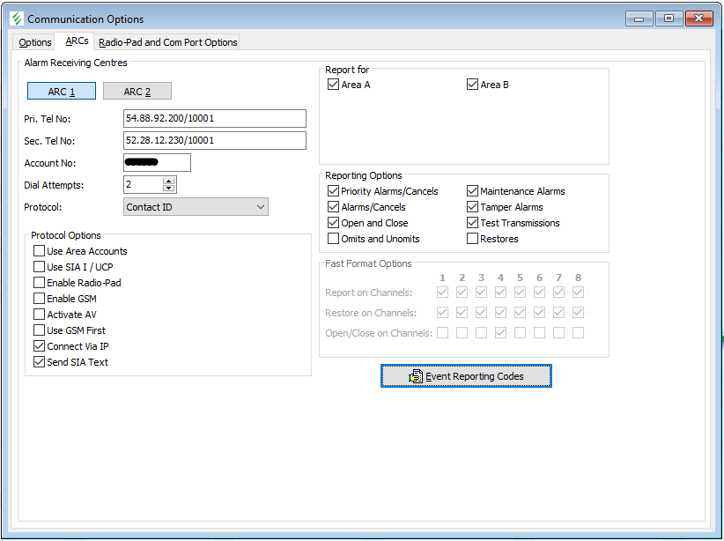Disable the Send SIA Text checkbox
The width and height of the screenshot is (724, 541).
click(39, 363)
